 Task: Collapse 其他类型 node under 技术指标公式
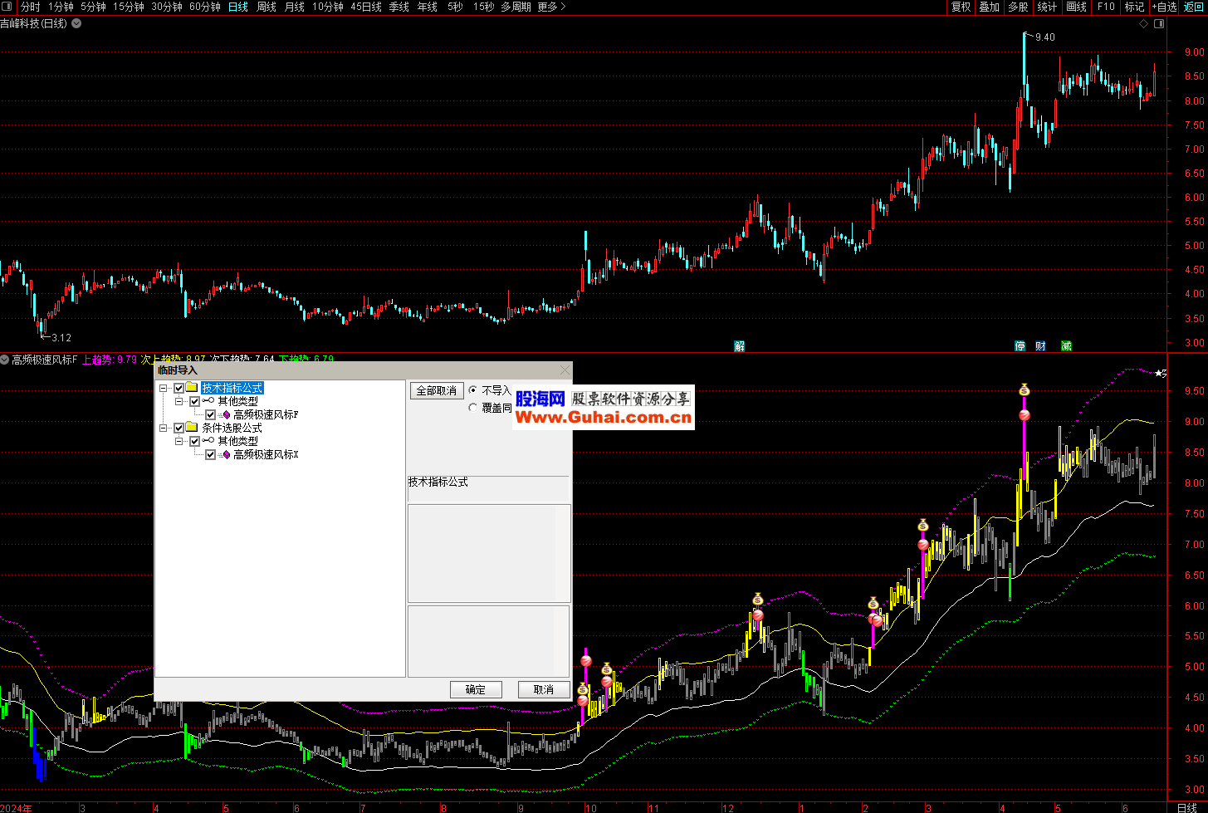(x=179, y=401)
